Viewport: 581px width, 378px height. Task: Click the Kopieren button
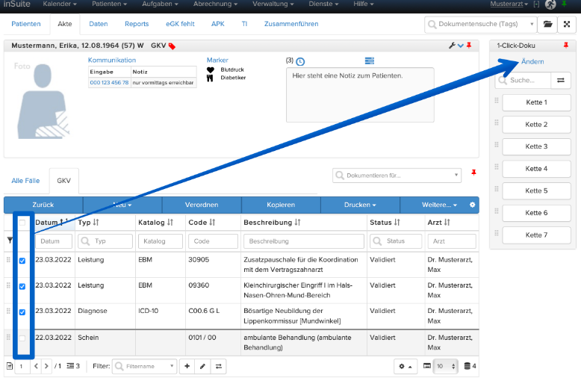click(281, 205)
